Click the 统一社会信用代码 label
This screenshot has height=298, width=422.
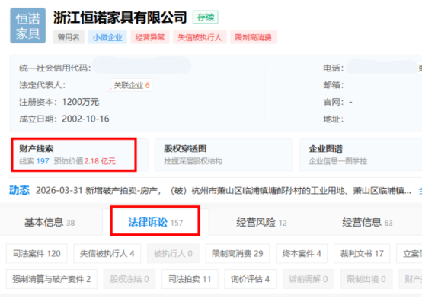[55, 68]
